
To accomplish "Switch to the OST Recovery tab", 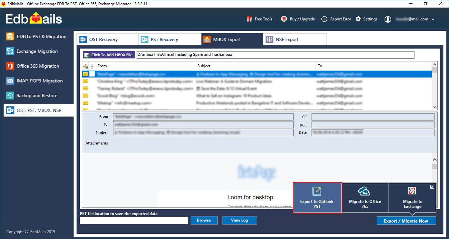I will (107, 39).
